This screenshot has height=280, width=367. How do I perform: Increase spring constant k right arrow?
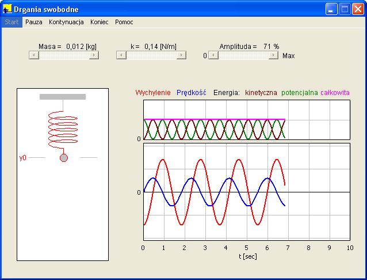tap(182, 55)
